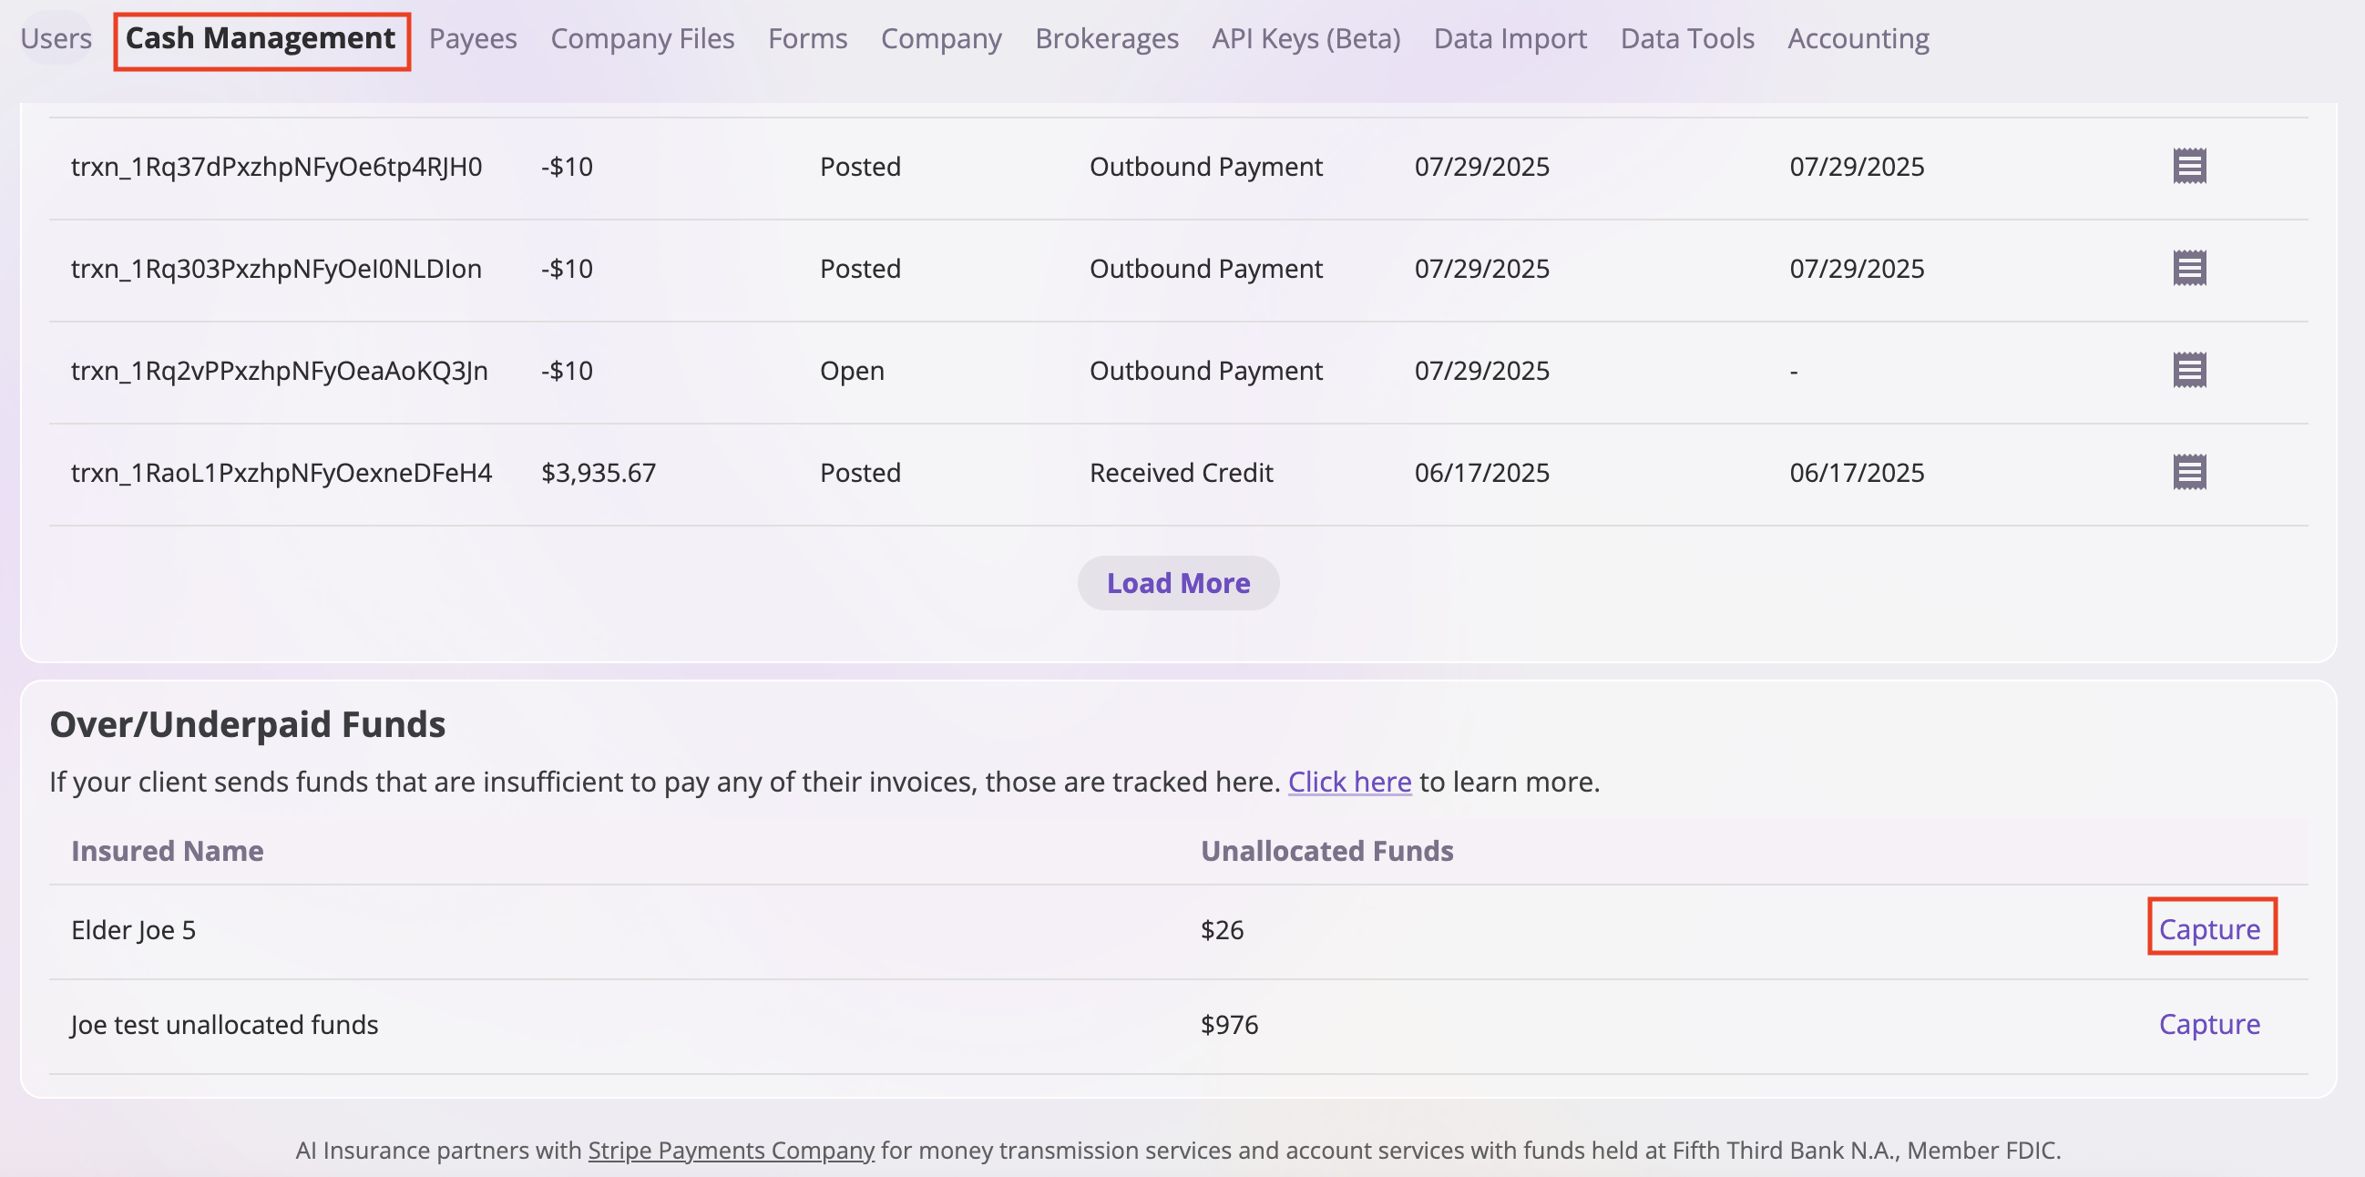The width and height of the screenshot is (2365, 1177).
Task: Click receipt icon on Open status transaction
Action: pyautogui.click(x=2189, y=370)
